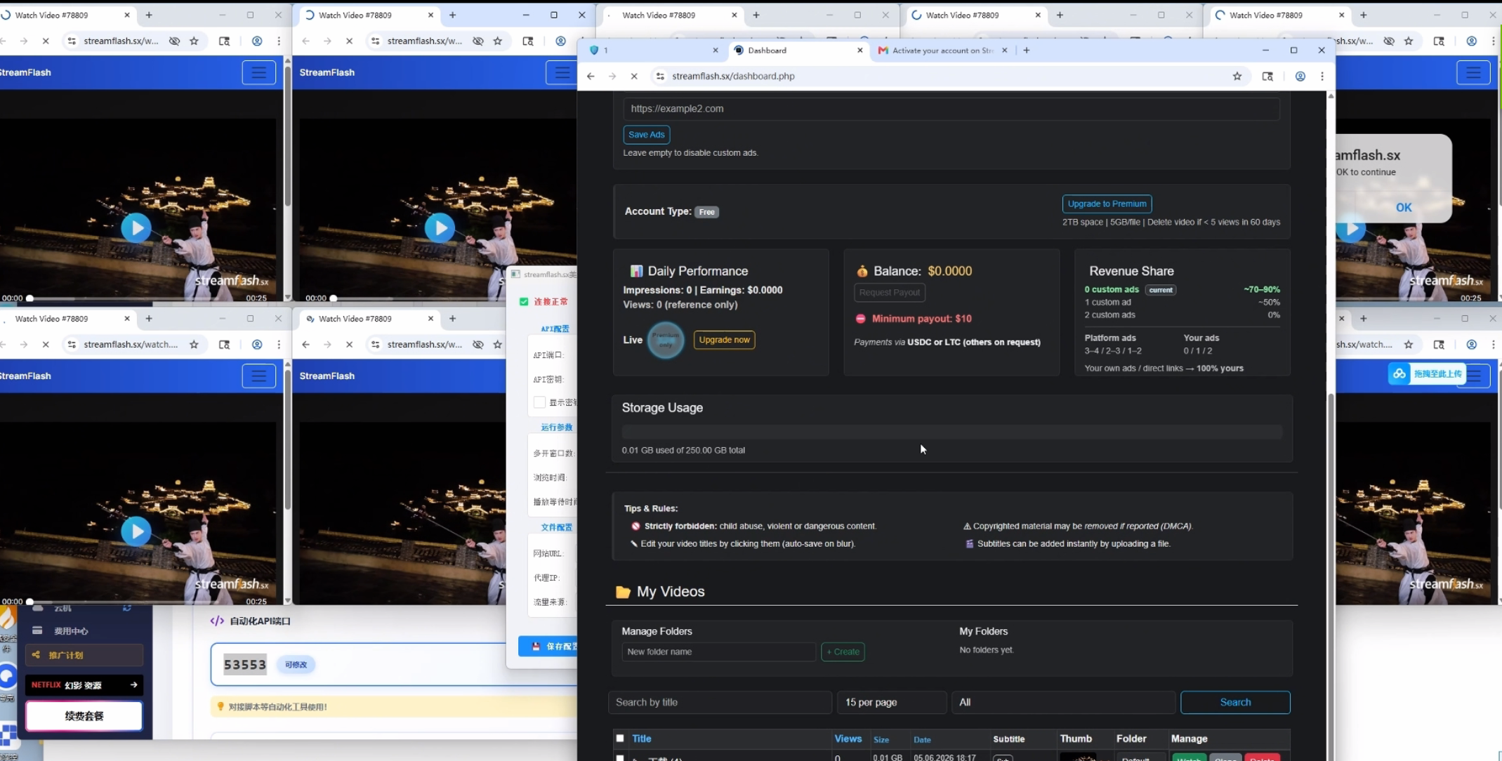Stop loading the Dashboard page
This screenshot has width=1502, height=761.
[x=634, y=76]
